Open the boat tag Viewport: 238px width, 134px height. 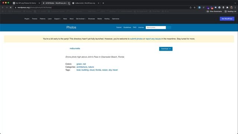click(78, 70)
